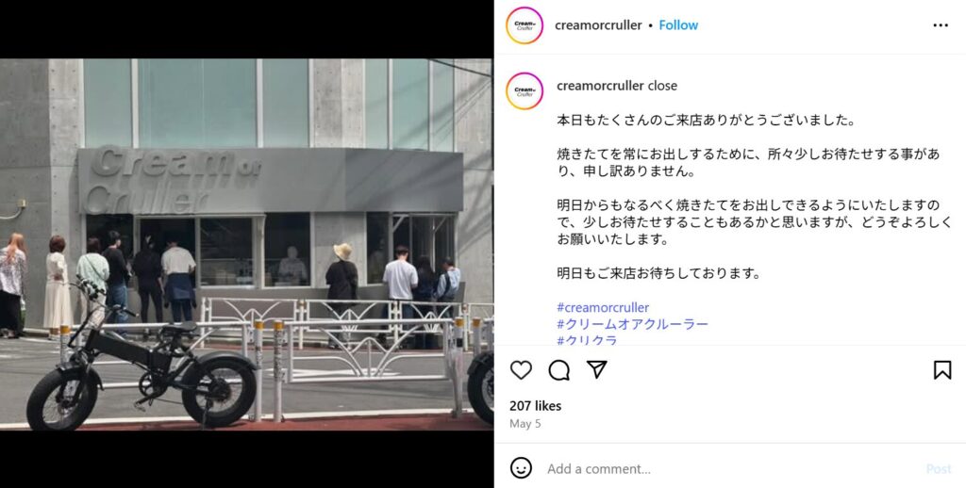Click the header creamorcruller profile avatar
The image size is (966, 488).
coord(525,25)
